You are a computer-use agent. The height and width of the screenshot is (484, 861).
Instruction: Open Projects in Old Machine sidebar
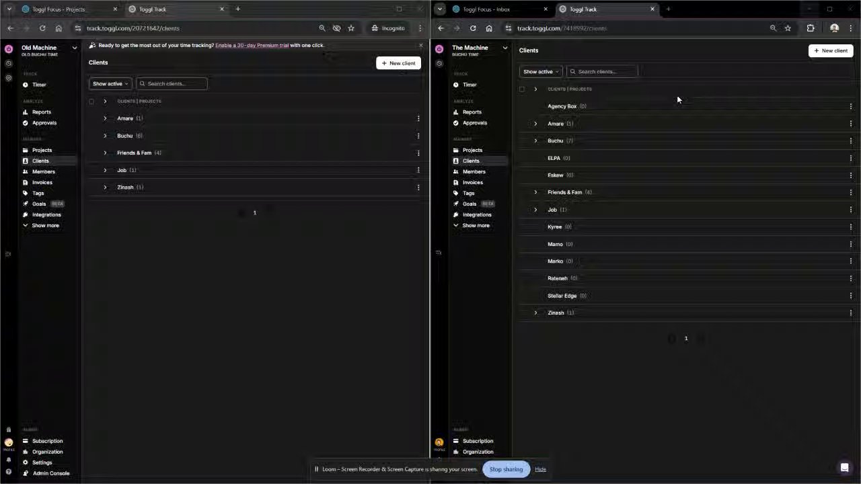pyautogui.click(x=42, y=150)
